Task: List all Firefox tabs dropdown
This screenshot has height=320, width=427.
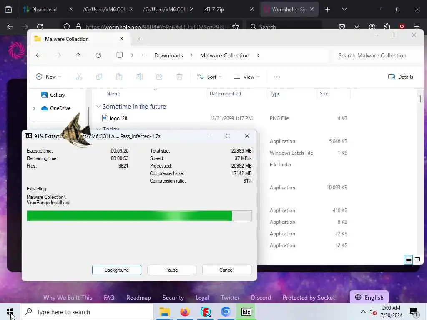Action: (x=344, y=9)
